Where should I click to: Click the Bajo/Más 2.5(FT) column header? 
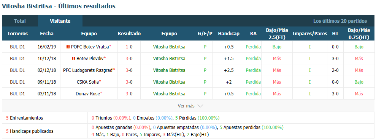[x=277, y=34]
